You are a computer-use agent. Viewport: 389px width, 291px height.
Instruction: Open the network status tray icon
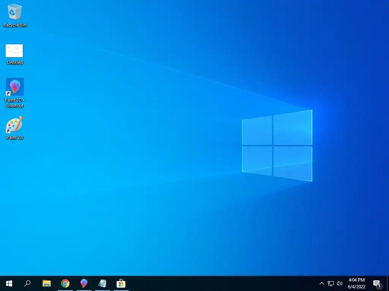331,283
